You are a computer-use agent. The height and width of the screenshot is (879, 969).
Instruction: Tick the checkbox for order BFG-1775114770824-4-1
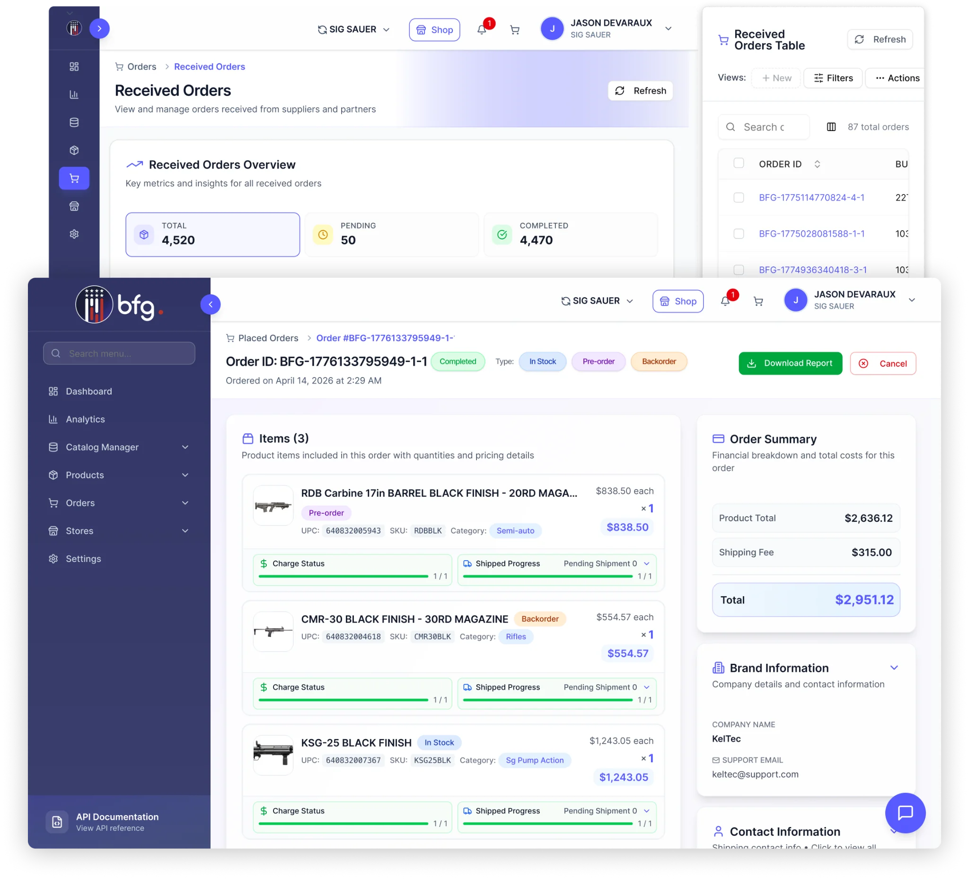point(739,198)
